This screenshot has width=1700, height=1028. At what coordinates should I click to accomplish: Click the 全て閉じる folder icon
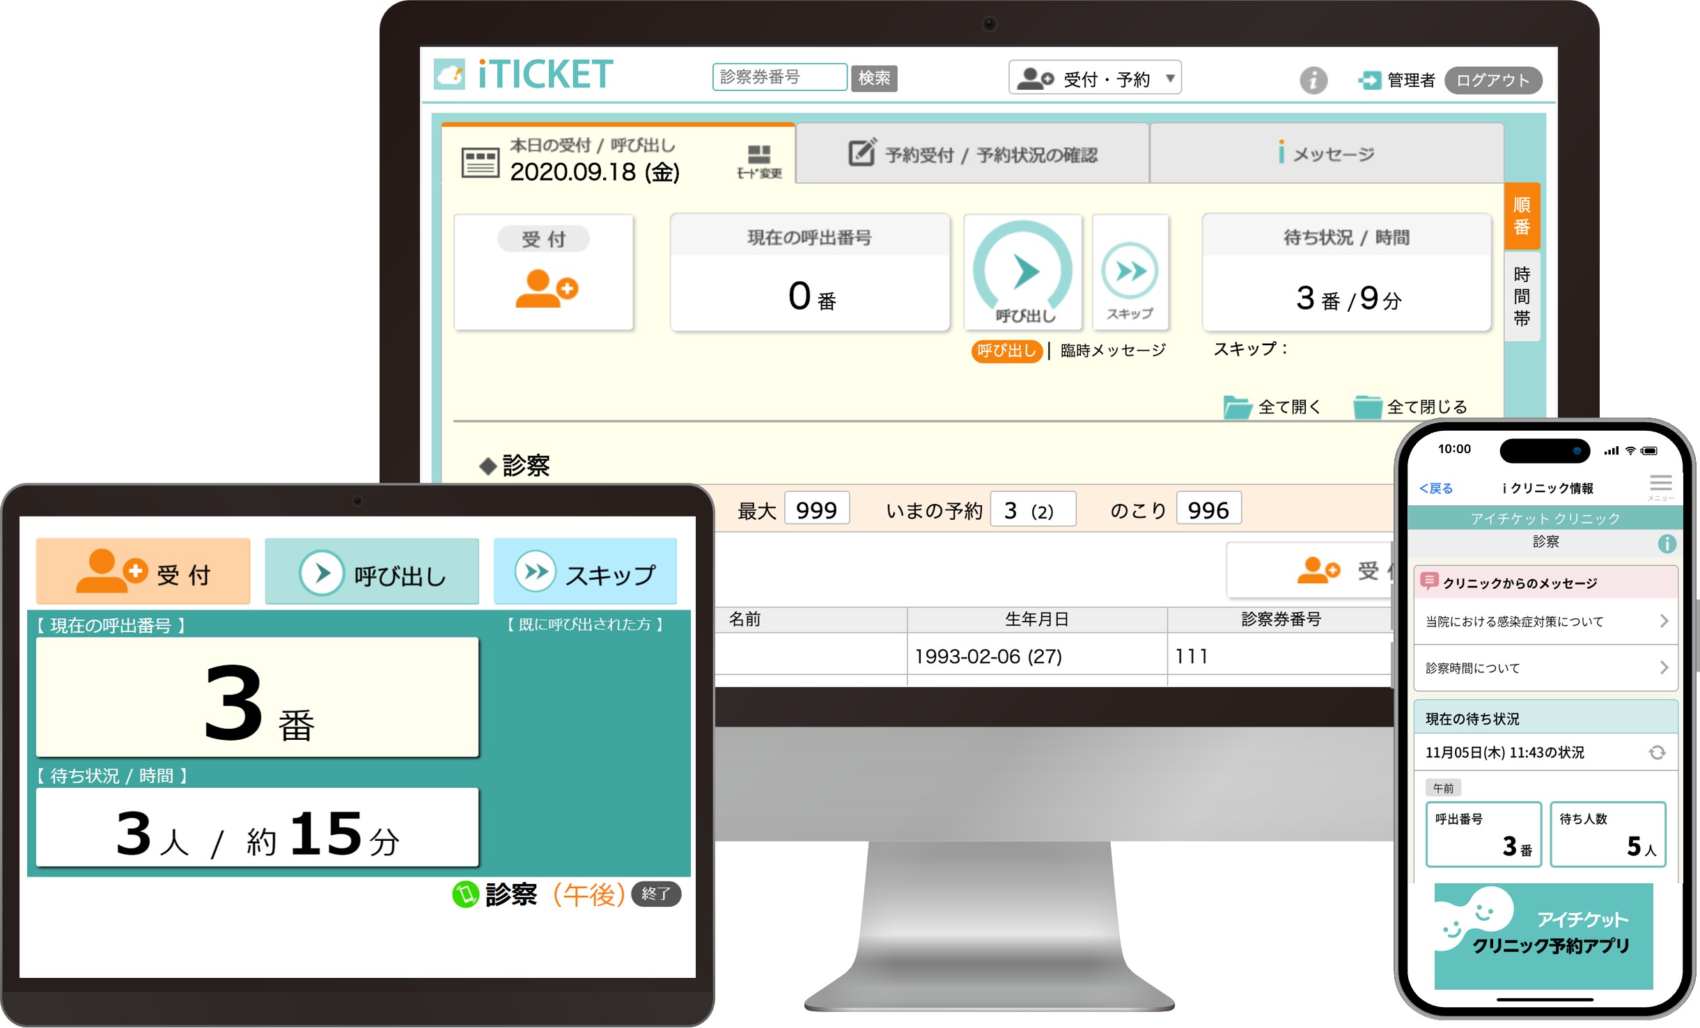[x=1367, y=407]
